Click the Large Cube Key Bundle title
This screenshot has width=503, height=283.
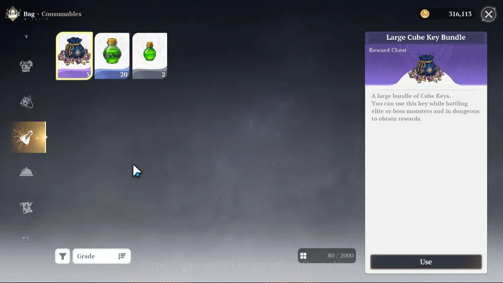tap(426, 37)
